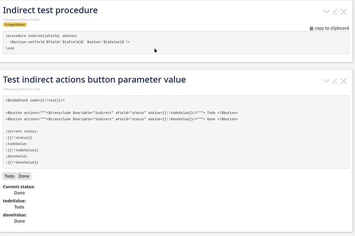
Task: Click the Current status label
Action: 19,187
